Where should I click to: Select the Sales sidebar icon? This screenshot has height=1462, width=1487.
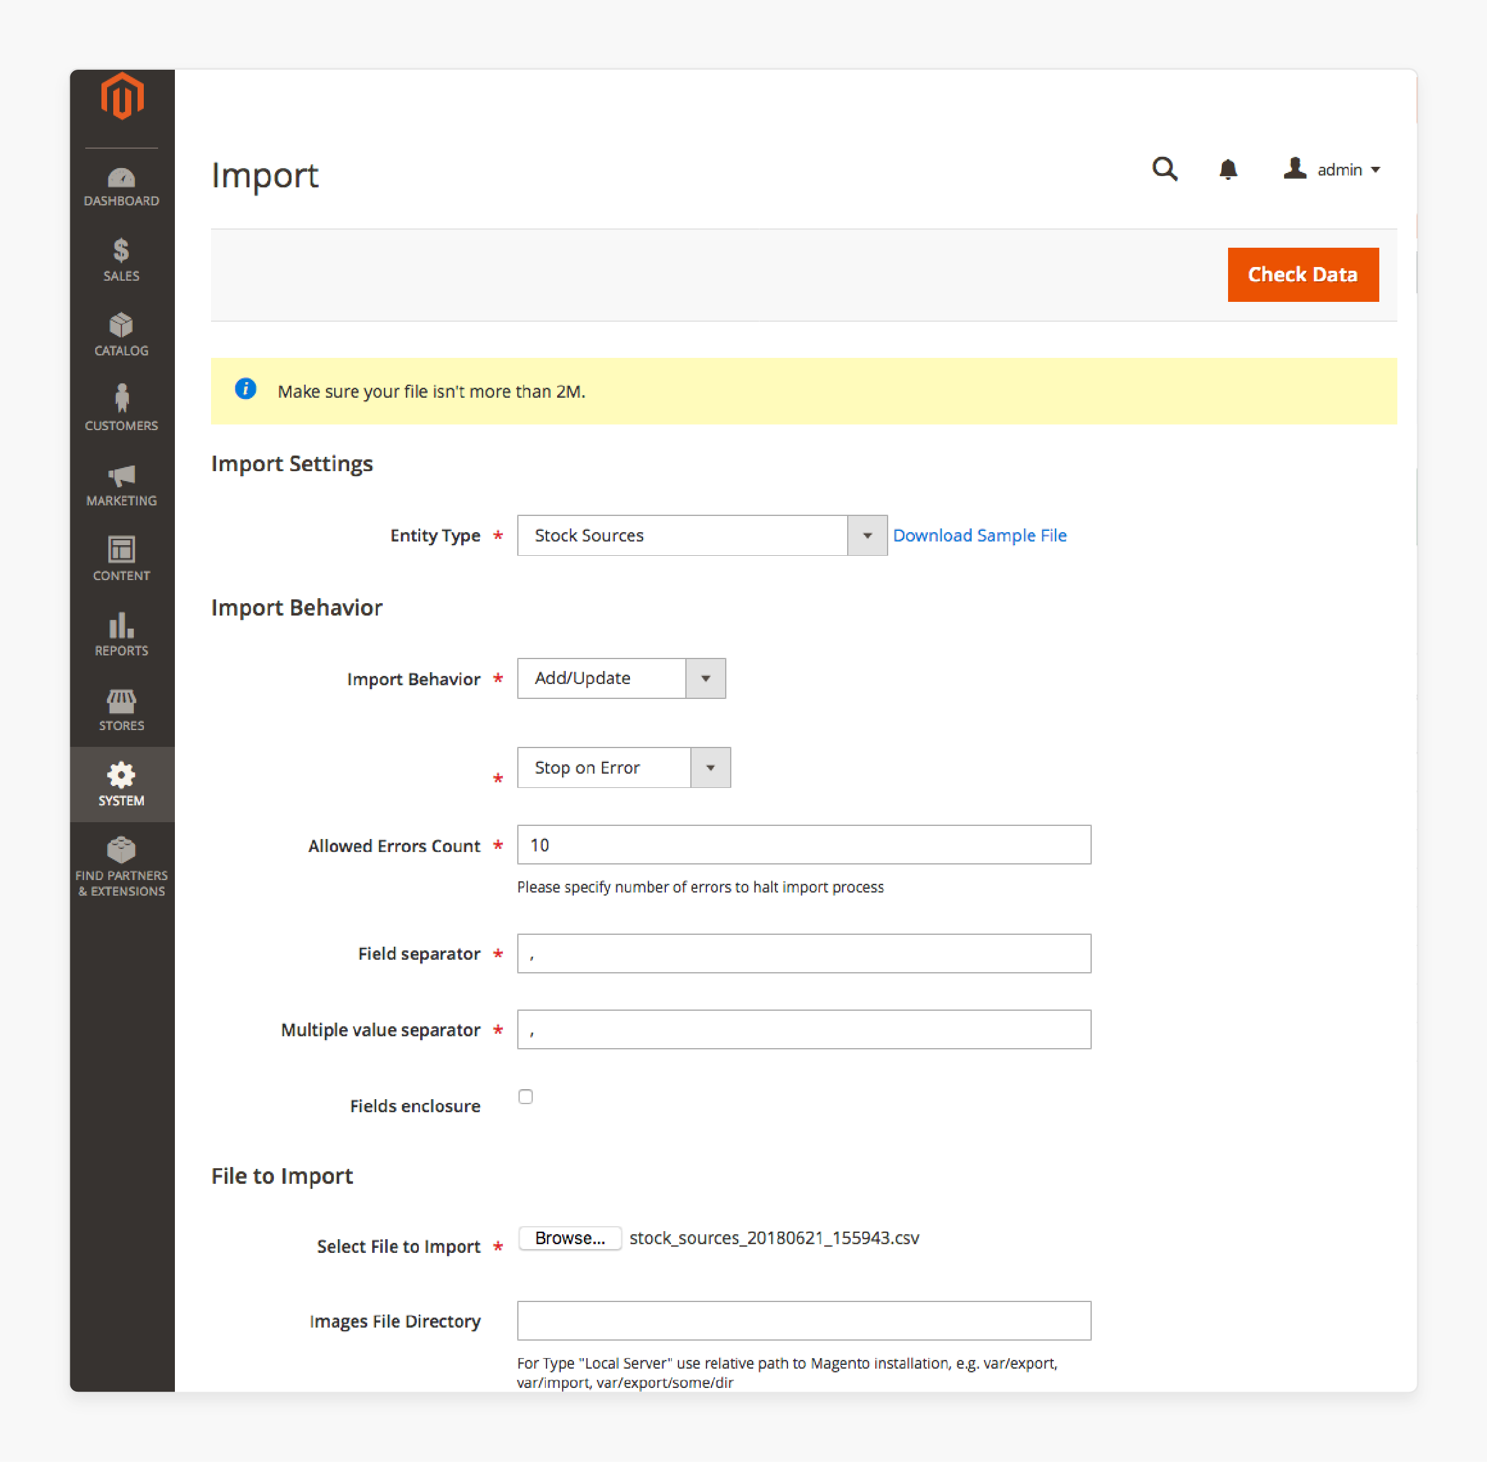click(x=121, y=260)
